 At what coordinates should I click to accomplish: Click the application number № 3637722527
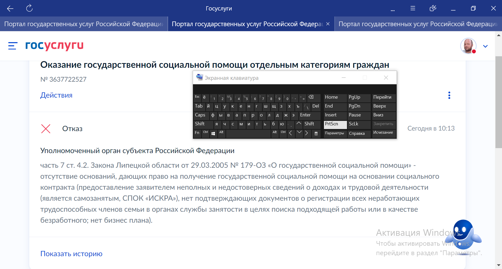[64, 79]
